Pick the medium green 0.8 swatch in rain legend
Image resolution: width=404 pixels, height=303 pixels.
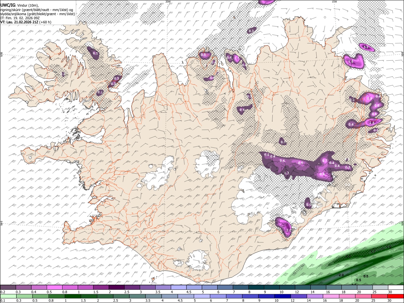[56, 296]
